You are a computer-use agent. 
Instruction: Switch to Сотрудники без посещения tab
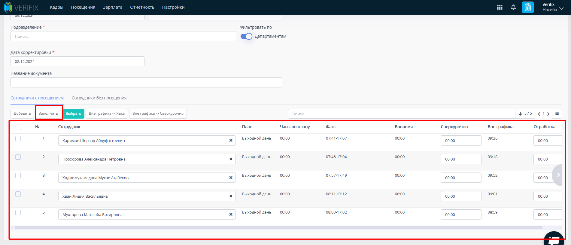pyautogui.click(x=99, y=98)
